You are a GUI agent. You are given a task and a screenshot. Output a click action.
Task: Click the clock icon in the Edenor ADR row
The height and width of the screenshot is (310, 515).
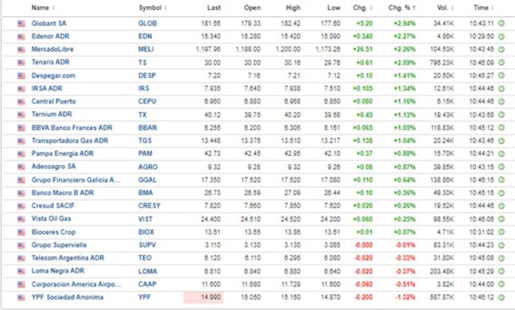[x=501, y=36]
